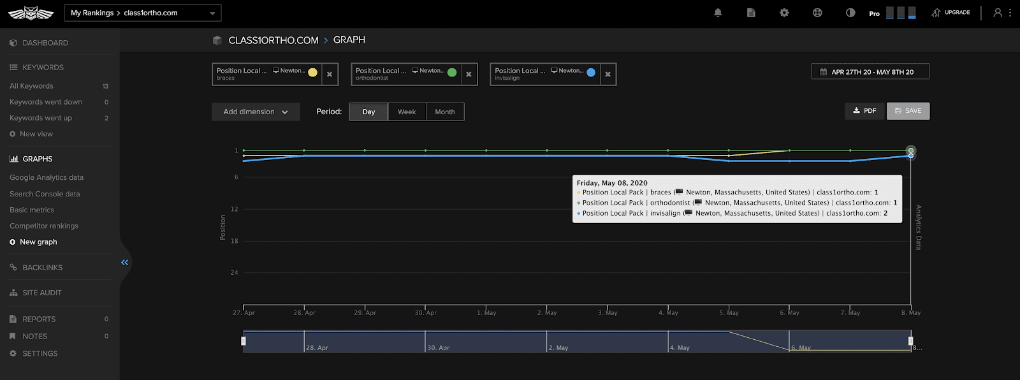The height and width of the screenshot is (380, 1020).
Task: Select the Day period
Action: (x=368, y=112)
